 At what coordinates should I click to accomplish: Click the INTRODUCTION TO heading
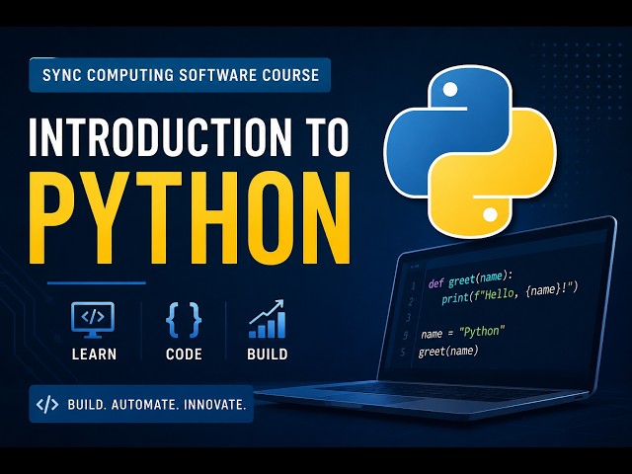pyautogui.click(x=189, y=136)
